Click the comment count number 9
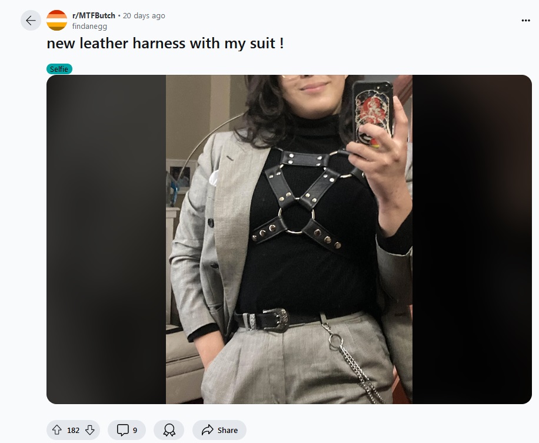This screenshot has width=539, height=443. click(135, 430)
